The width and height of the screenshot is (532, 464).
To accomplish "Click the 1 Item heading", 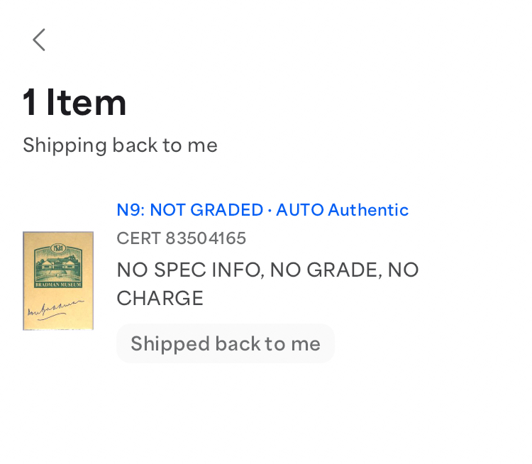I will point(74,102).
